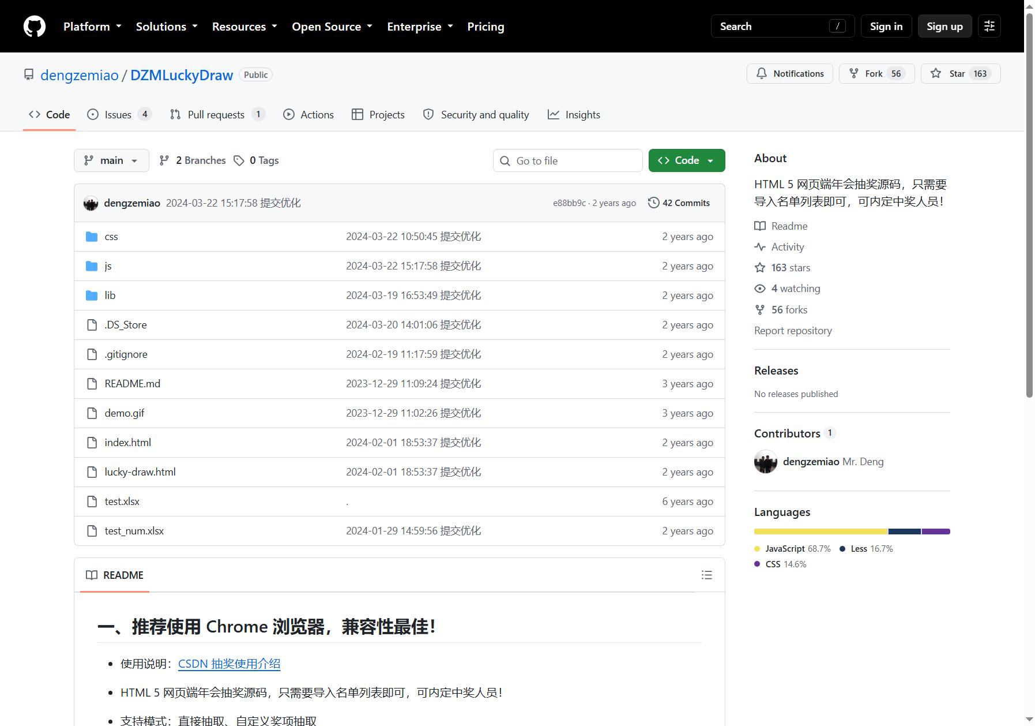This screenshot has height=726, width=1035.
Task: Click the css folder icon
Action: point(92,237)
